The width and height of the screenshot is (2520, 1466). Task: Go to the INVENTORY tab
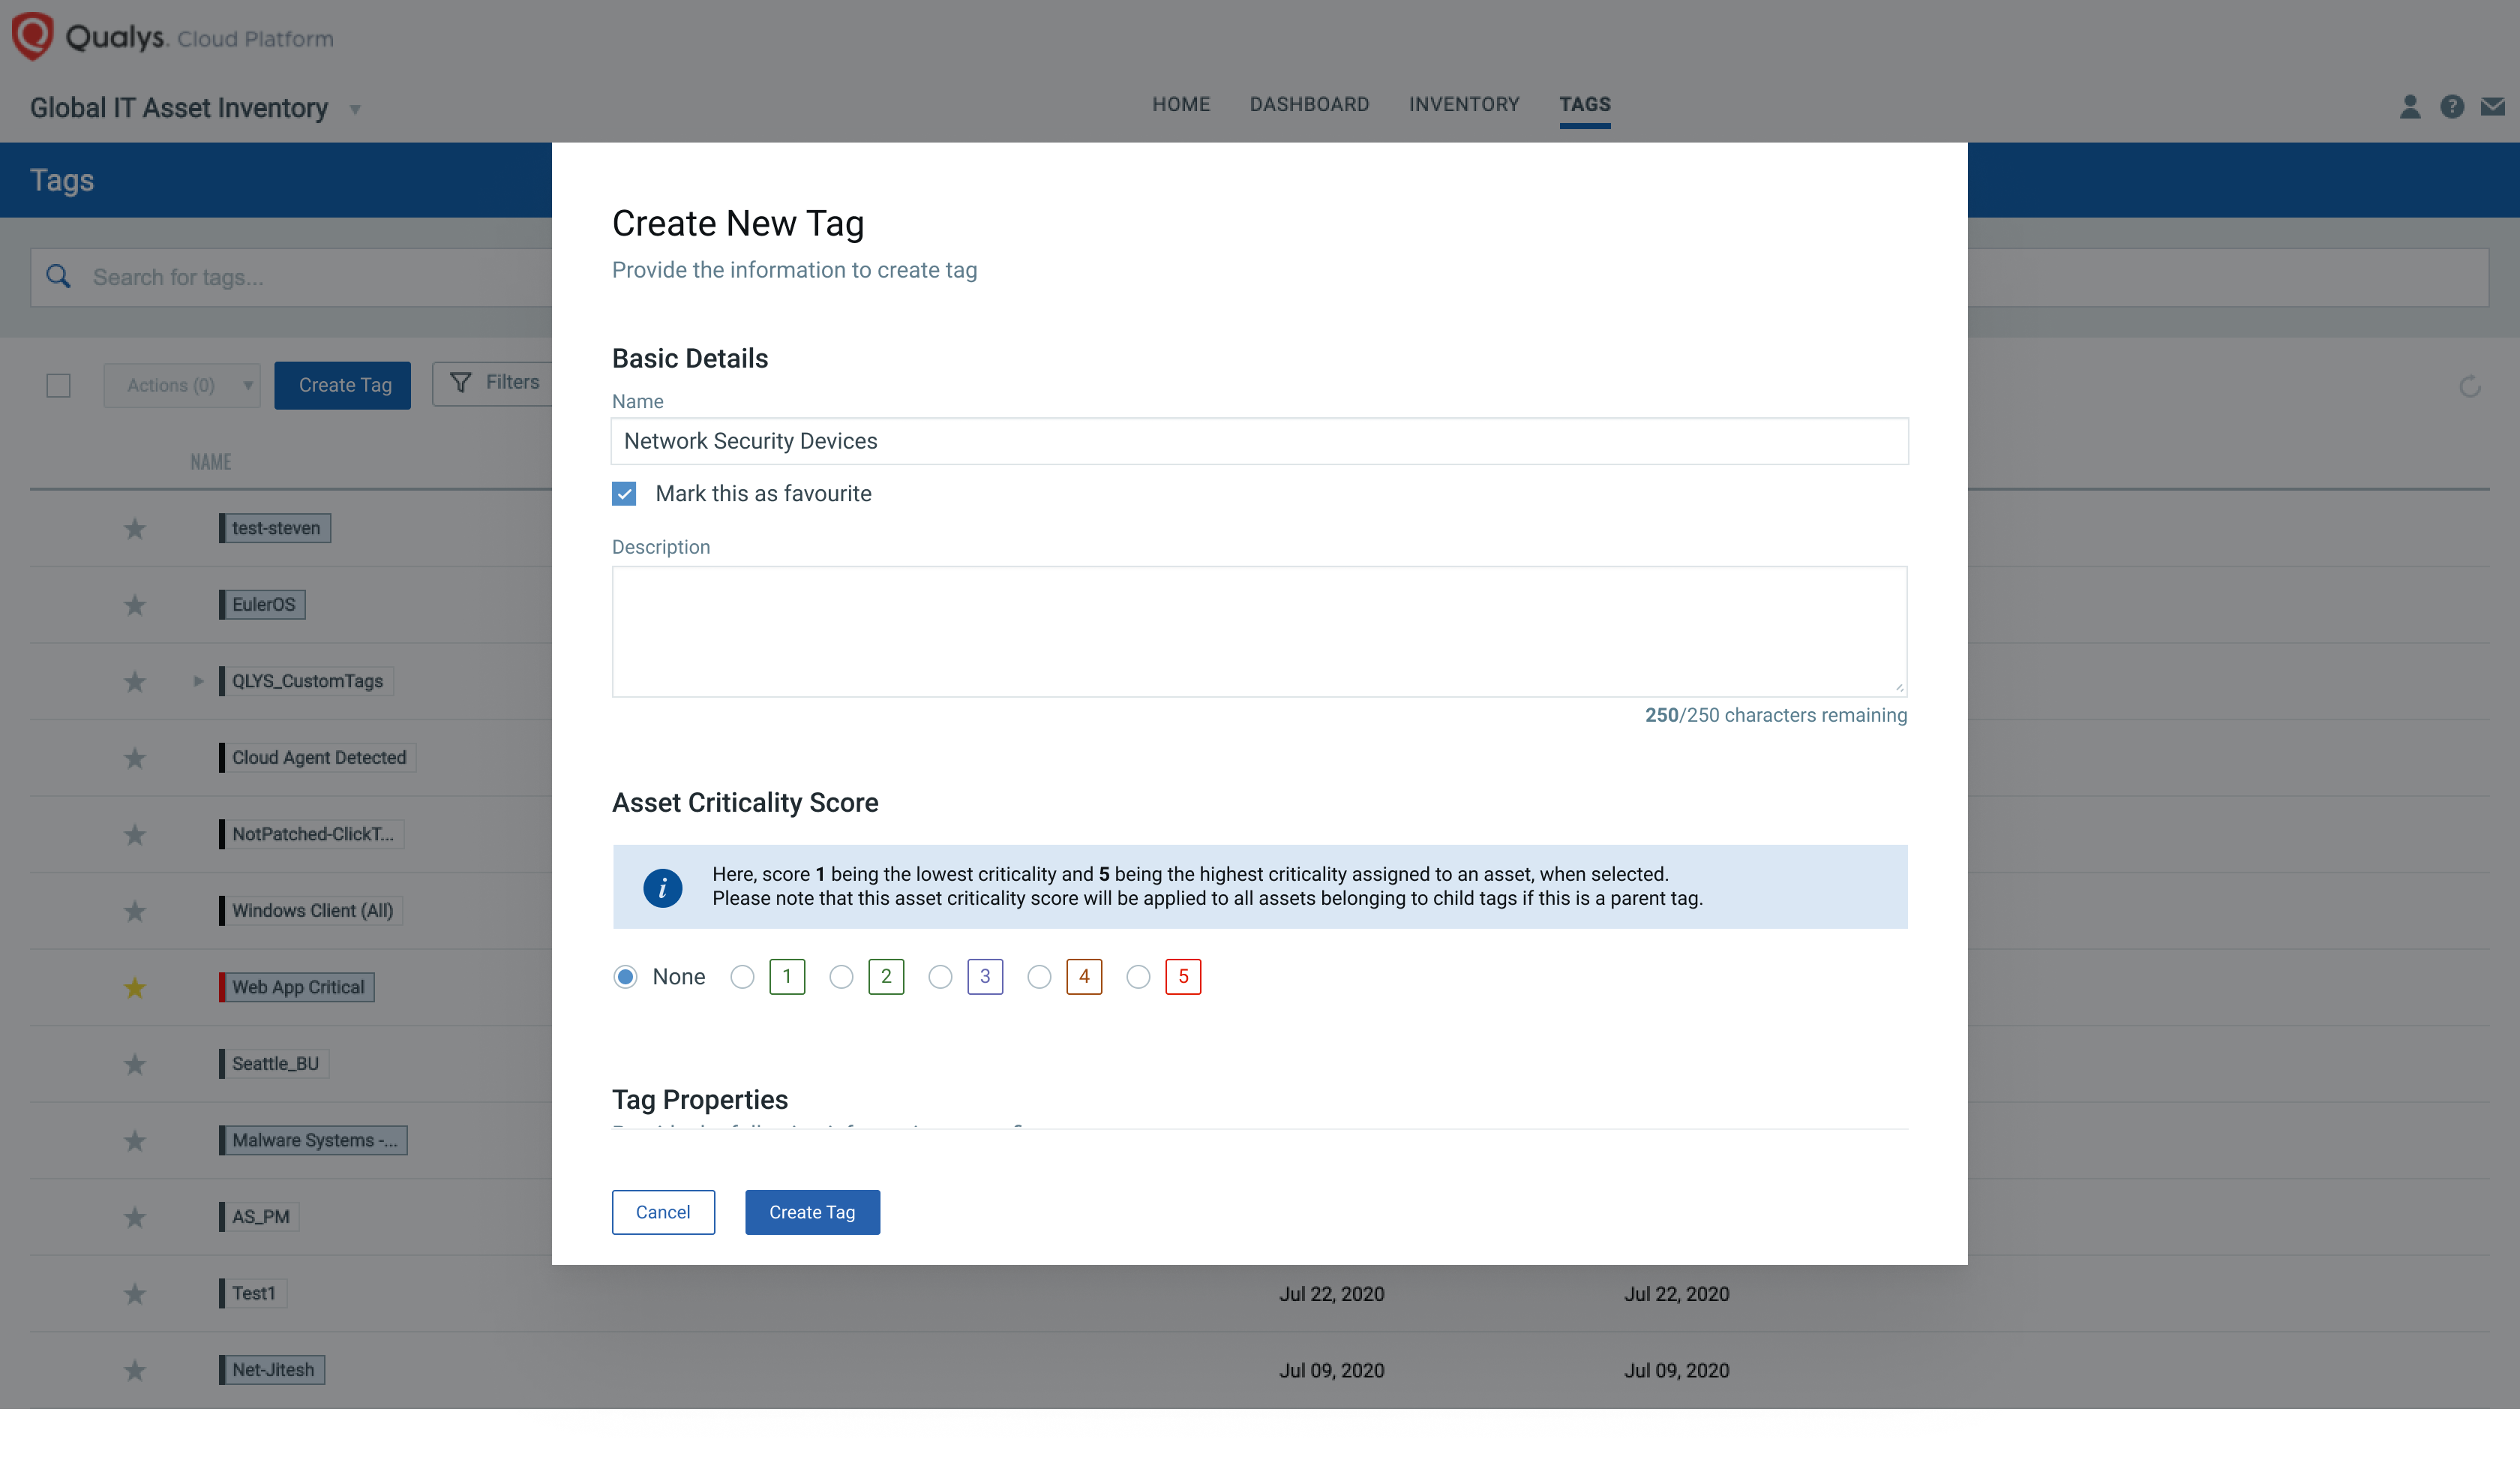coord(1464,104)
